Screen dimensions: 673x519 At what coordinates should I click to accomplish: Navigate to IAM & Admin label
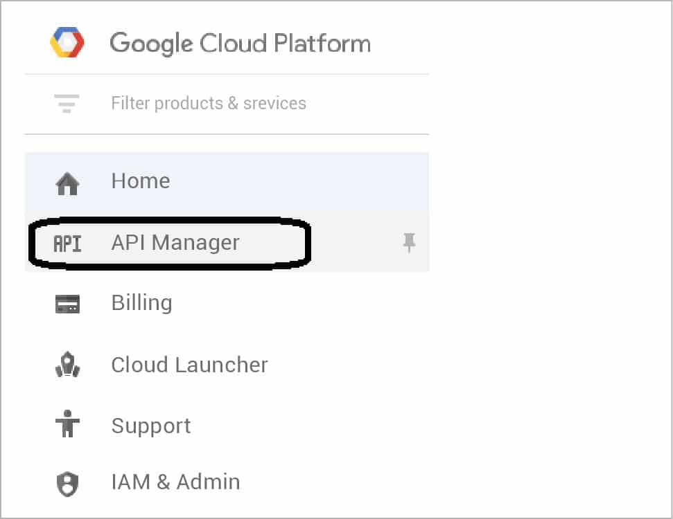tap(175, 482)
